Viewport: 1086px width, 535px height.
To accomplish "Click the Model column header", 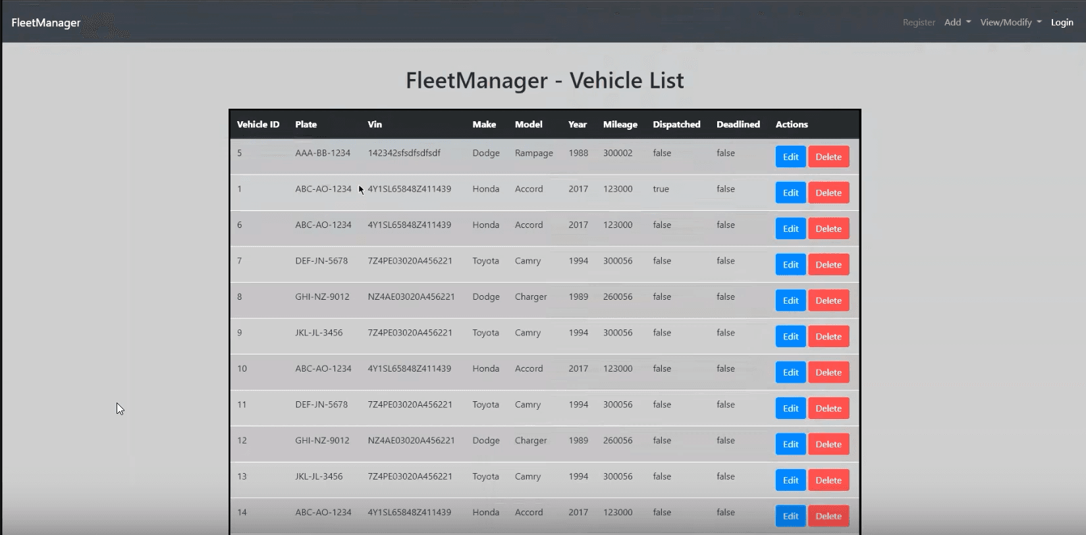I will [529, 125].
